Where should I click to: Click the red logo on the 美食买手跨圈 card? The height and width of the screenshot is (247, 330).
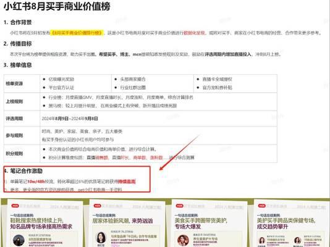point(179,206)
